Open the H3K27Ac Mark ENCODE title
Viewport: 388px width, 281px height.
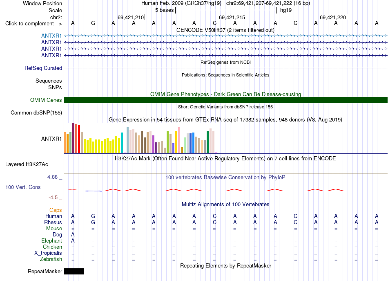(225, 159)
